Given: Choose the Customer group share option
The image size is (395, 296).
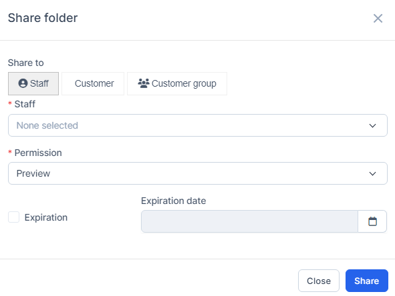Looking at the screenshot, I should (x=177, y=84).
